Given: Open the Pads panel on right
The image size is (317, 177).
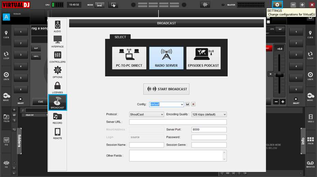Looking at the screenshot, I should pos(311,141).
